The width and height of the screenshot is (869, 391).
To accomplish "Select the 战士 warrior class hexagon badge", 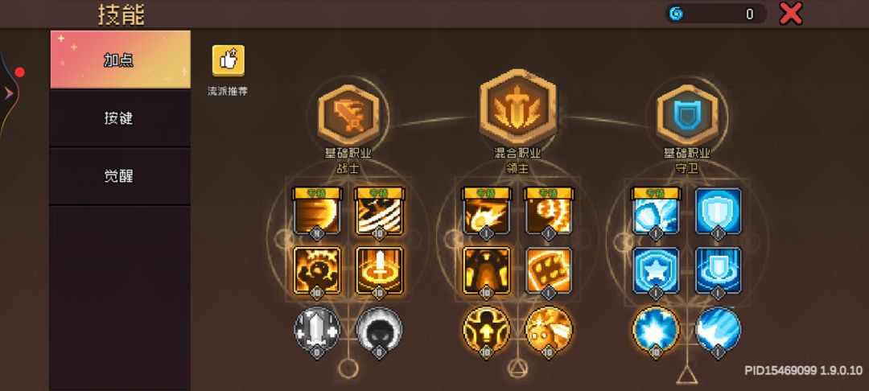I will click(348, 115).
